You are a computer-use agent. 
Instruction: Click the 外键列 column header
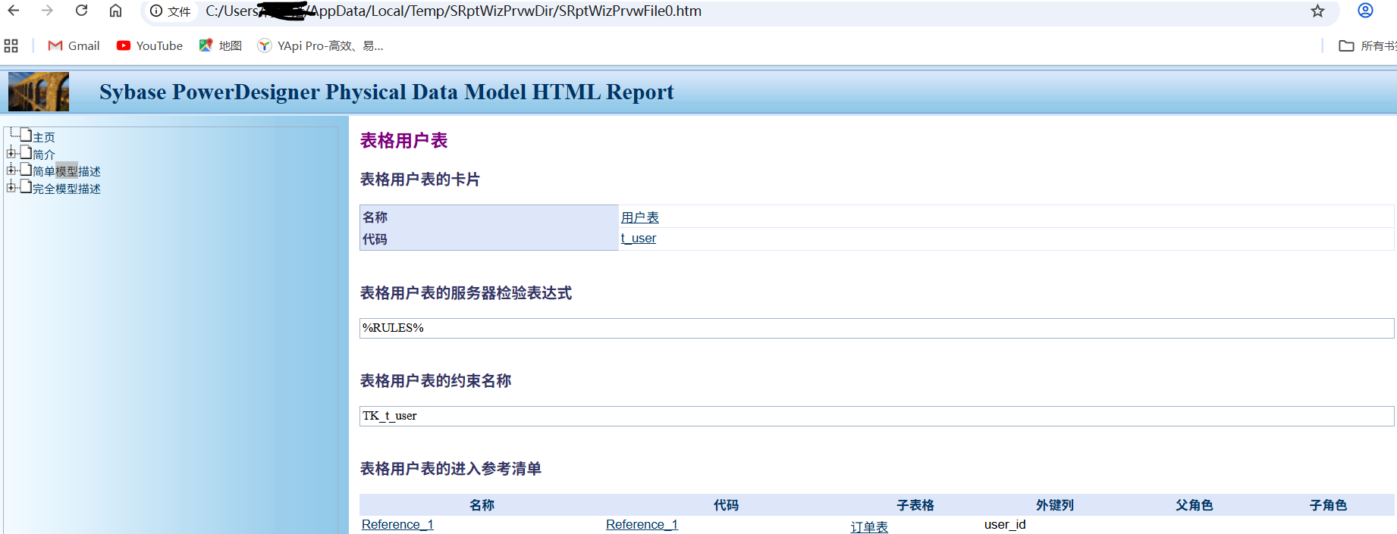coord(1055,505)
